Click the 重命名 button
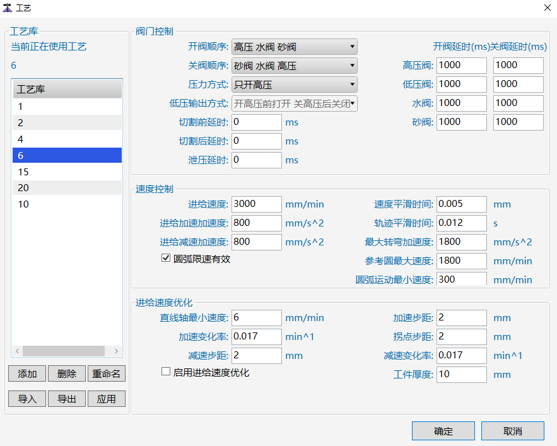The width and height of the screenshot is (557, 446). (x=106, y=373)
